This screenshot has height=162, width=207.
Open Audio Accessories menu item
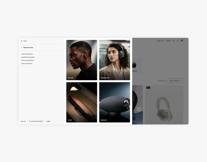point(27,64)
